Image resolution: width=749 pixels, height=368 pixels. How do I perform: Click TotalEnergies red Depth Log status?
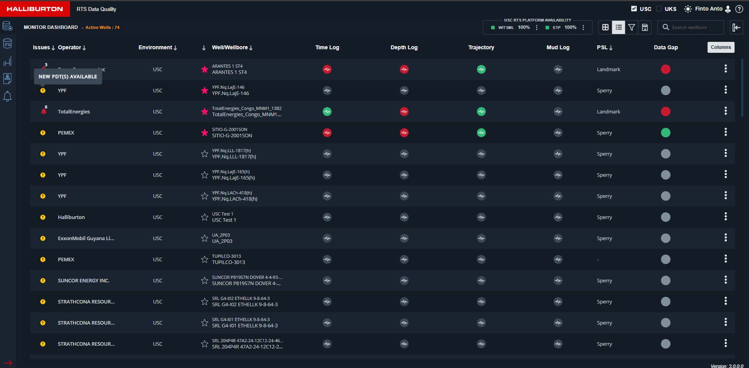(404, 111)
